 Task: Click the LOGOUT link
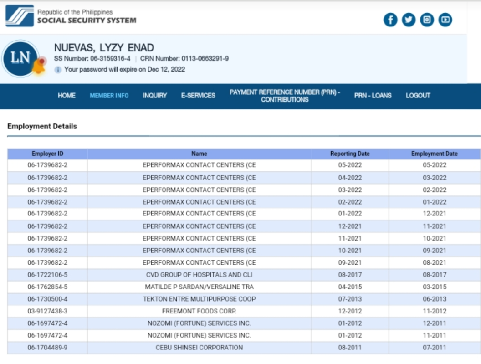coord(418,96)
